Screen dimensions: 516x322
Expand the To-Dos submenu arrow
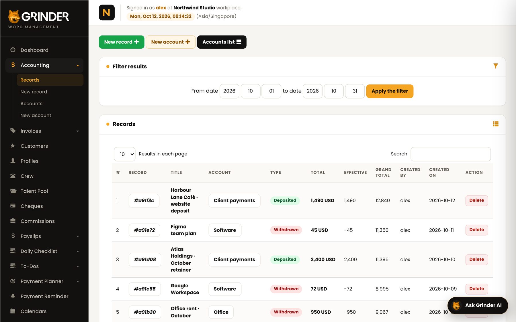tap(78, 266)
